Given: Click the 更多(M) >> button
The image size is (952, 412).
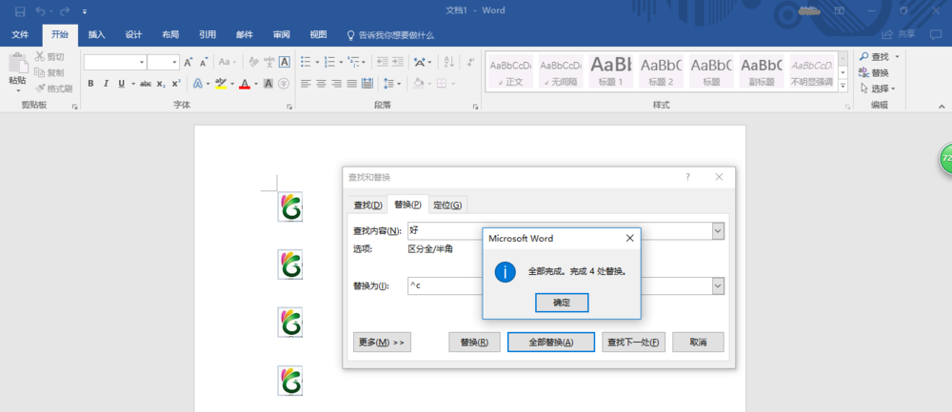Looking at the screenshot, I should coord(382,342).
